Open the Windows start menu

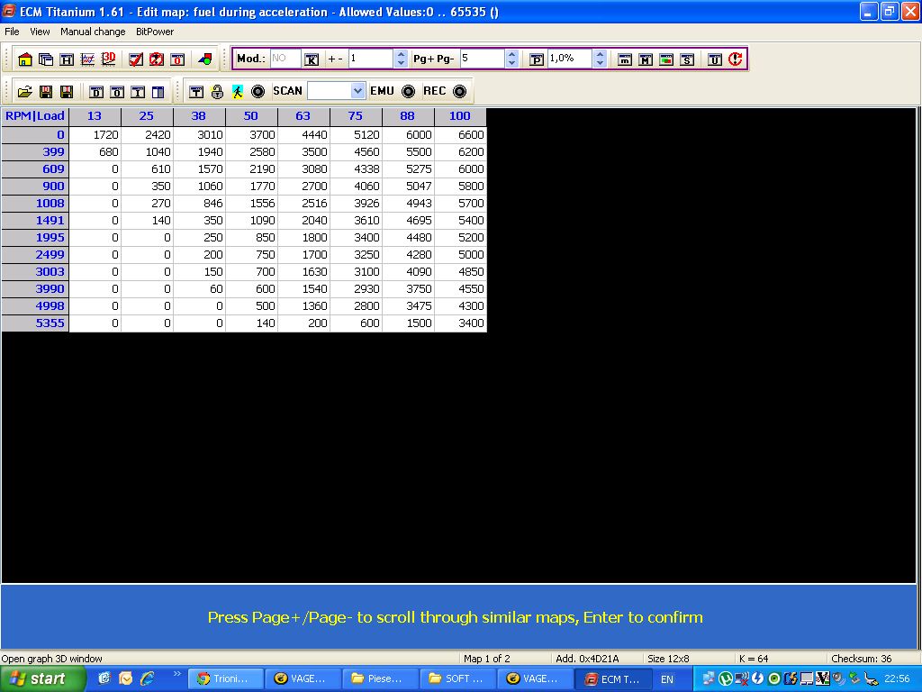tap(43, 678)
